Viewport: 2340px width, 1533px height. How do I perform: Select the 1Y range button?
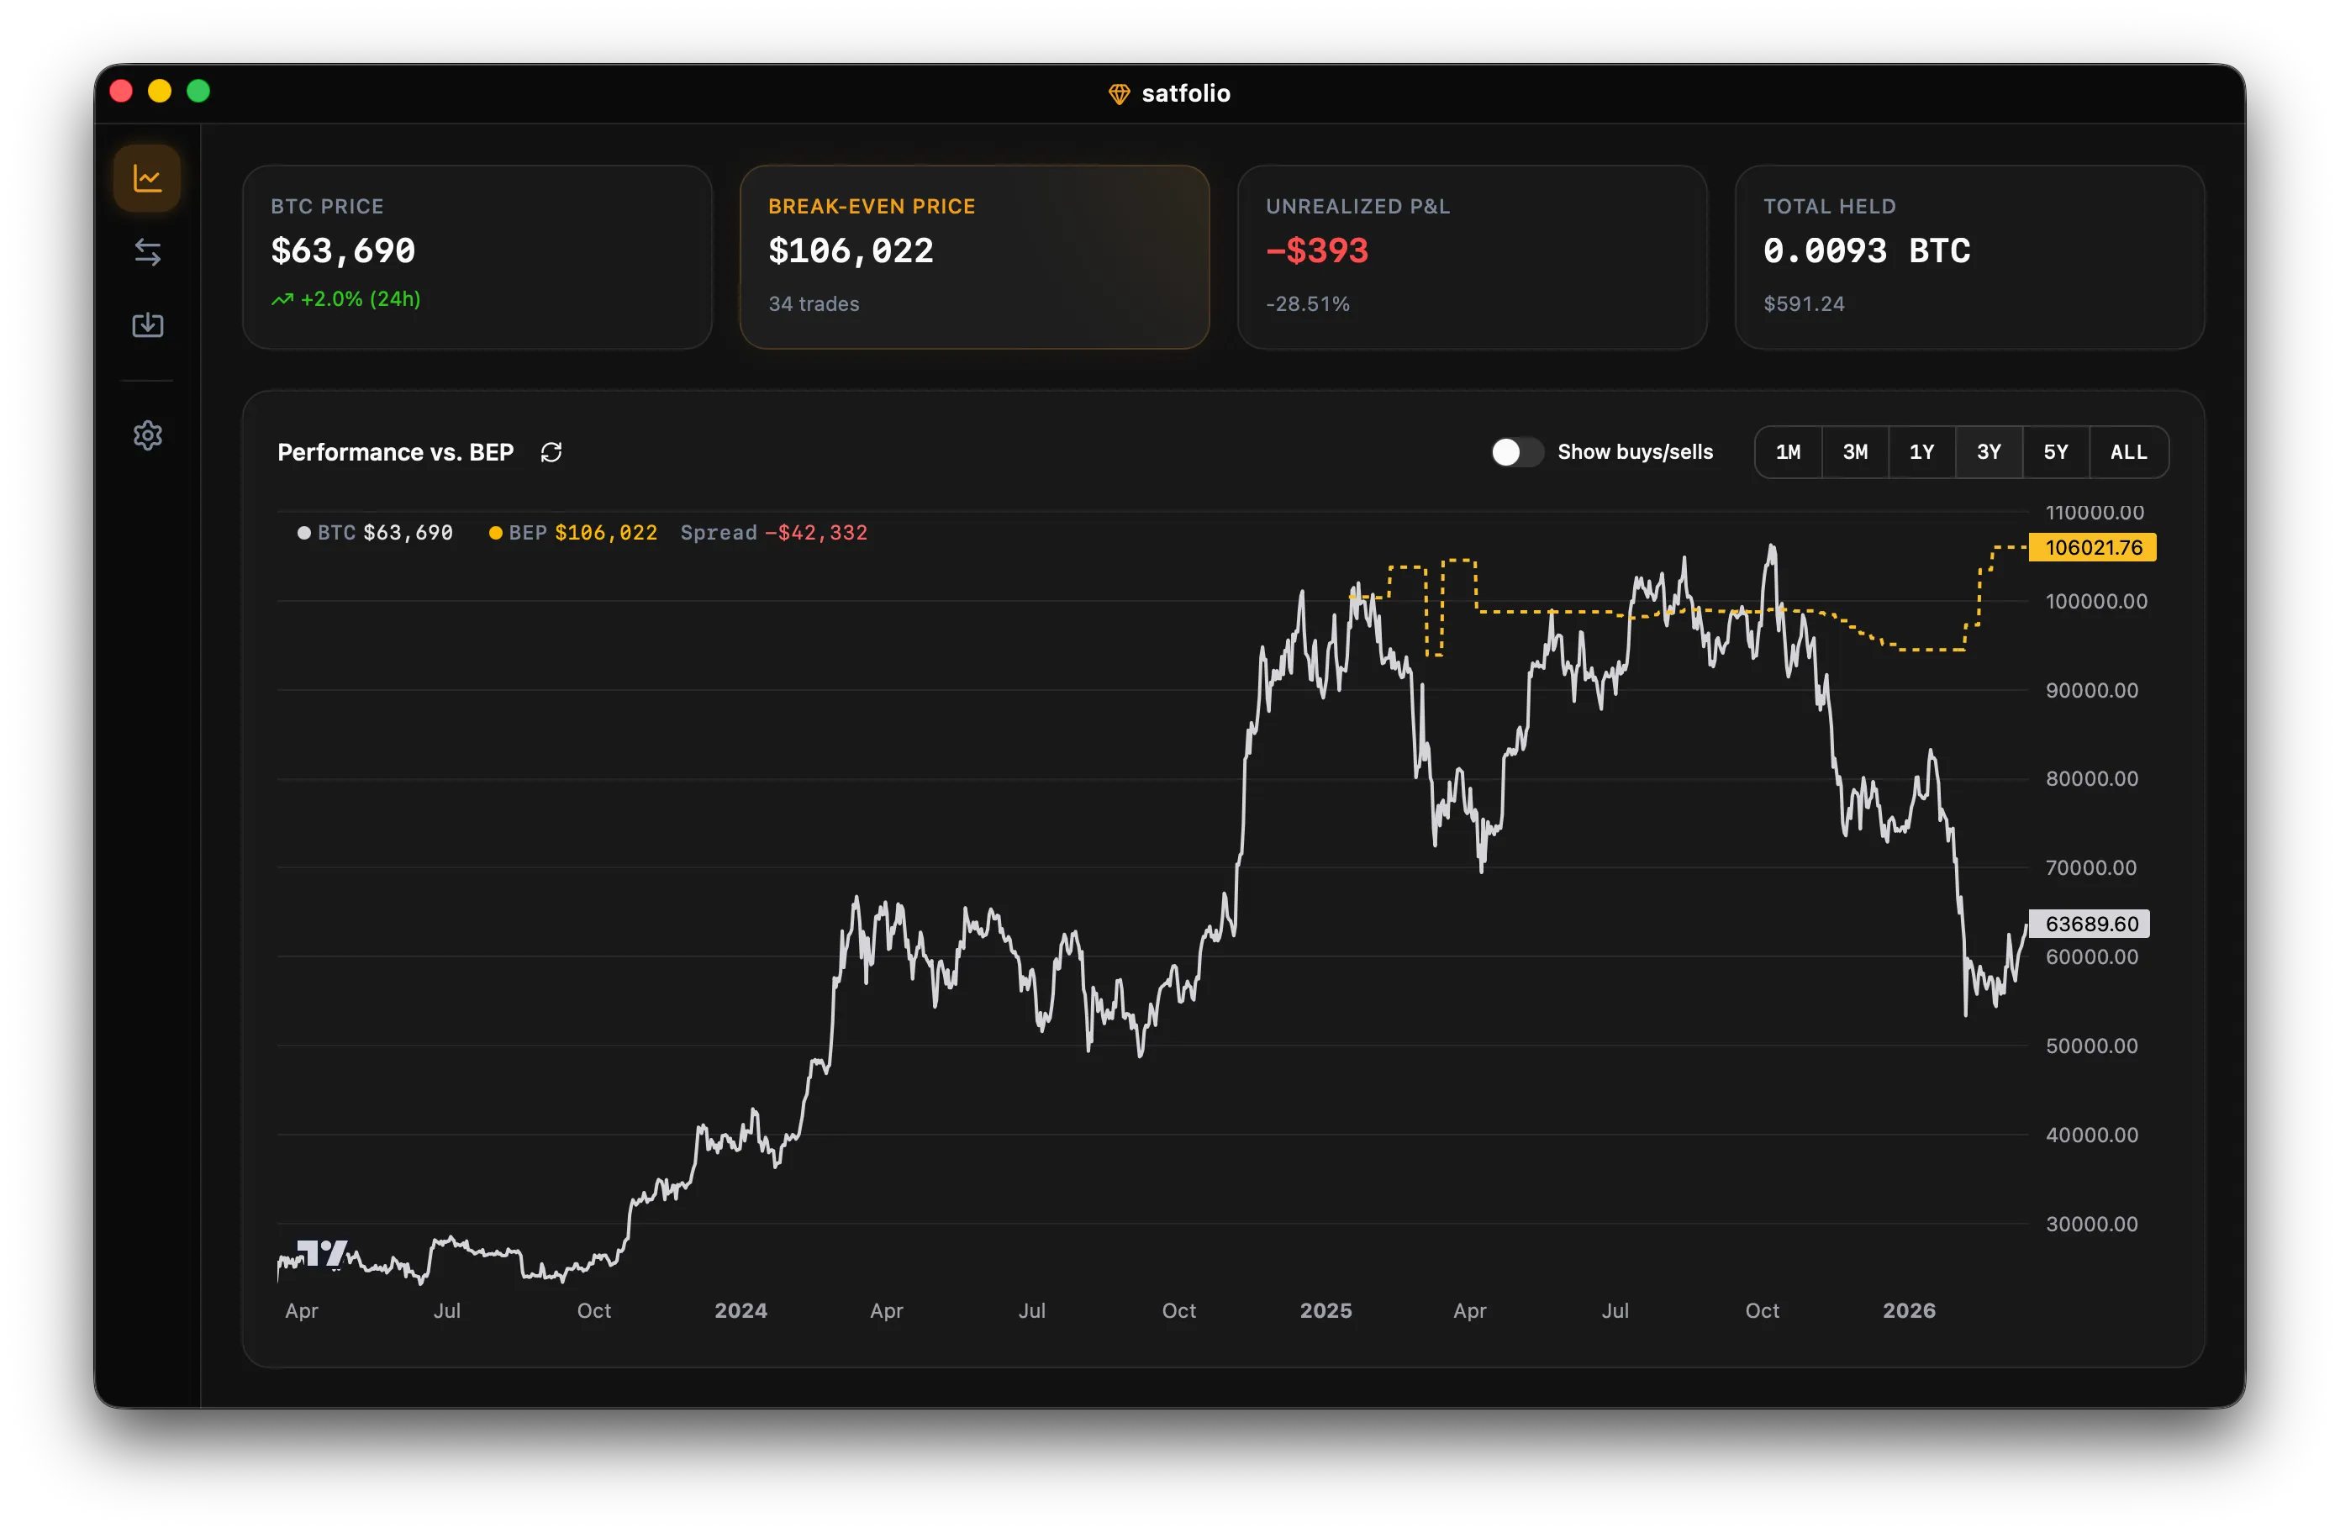tap(1922, 451)
